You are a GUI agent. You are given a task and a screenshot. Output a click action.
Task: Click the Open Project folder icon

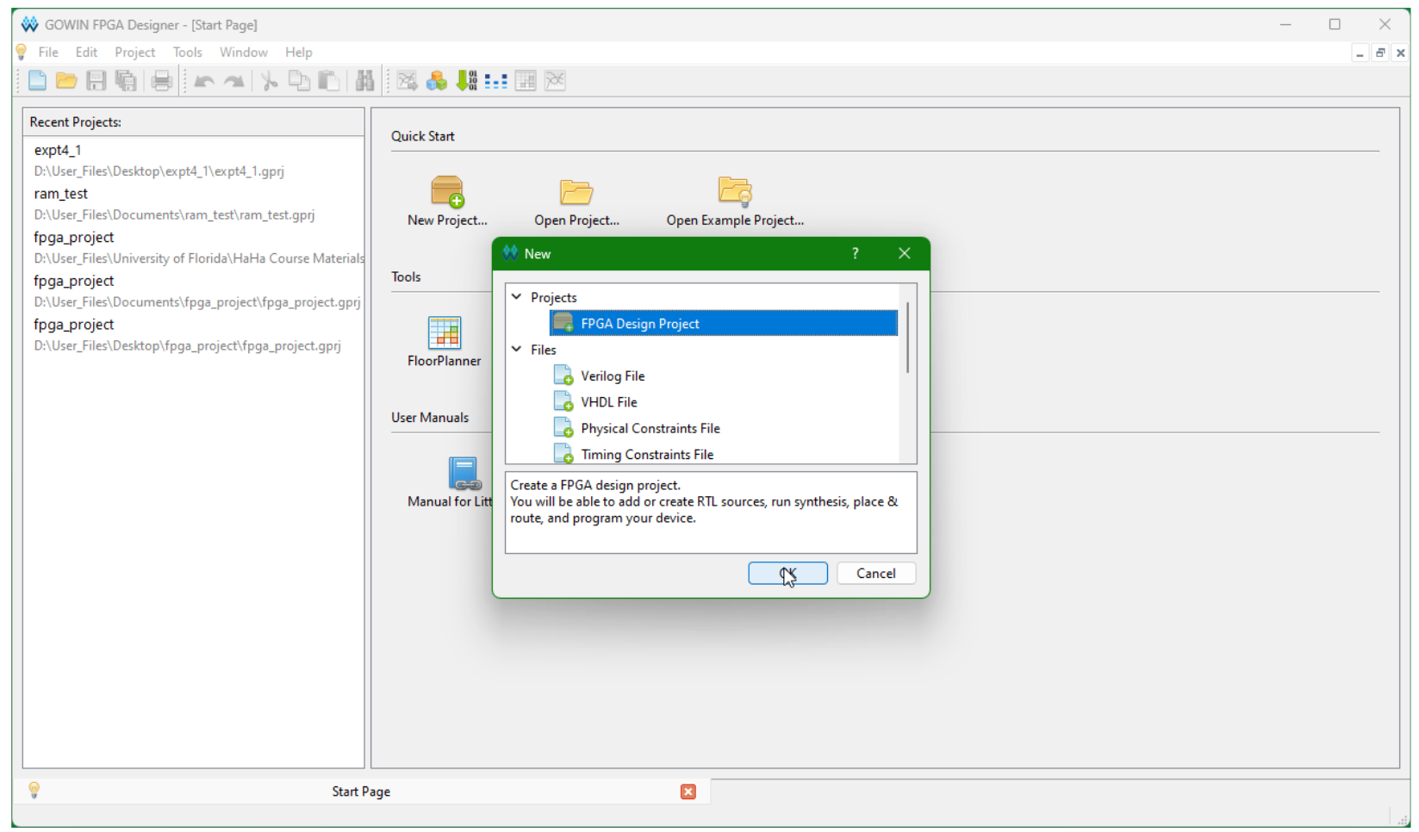pos(576,191)
